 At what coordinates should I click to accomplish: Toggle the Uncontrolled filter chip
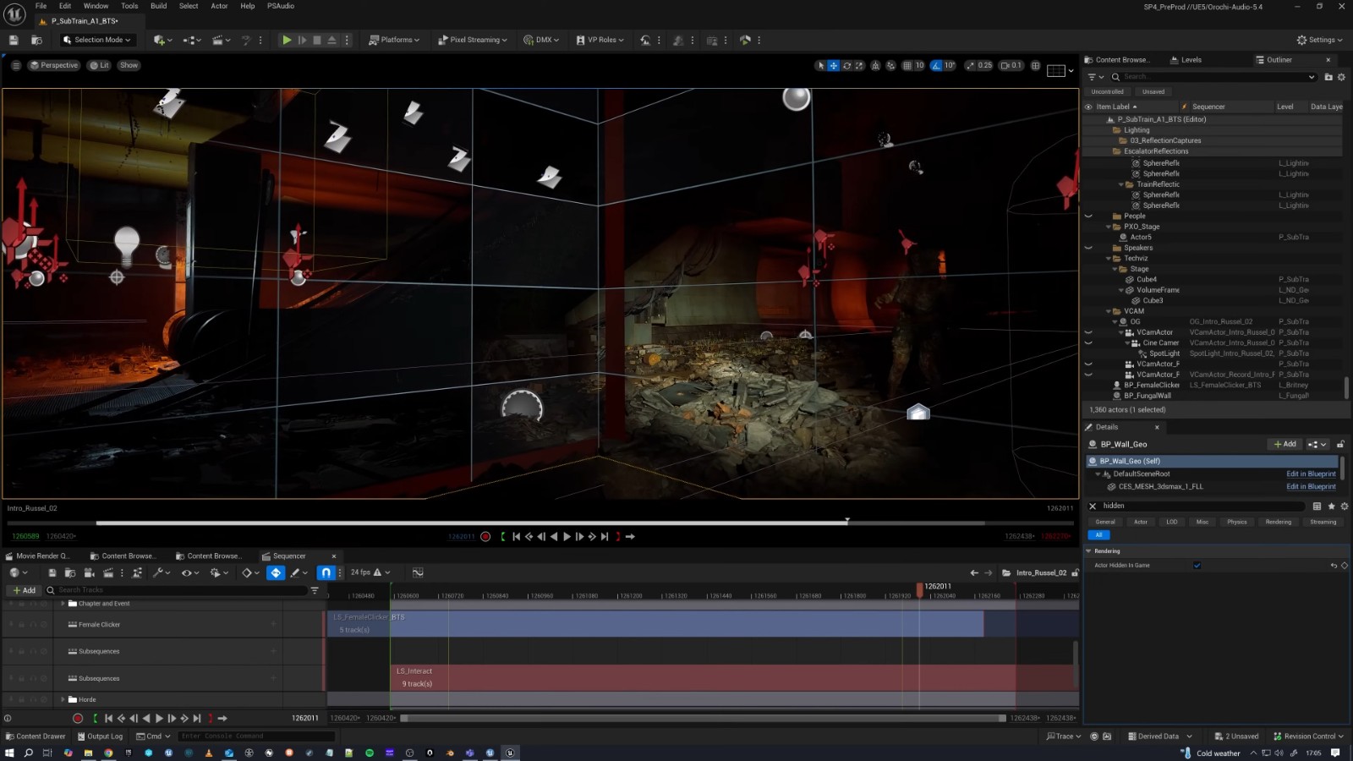point(1107,91)
